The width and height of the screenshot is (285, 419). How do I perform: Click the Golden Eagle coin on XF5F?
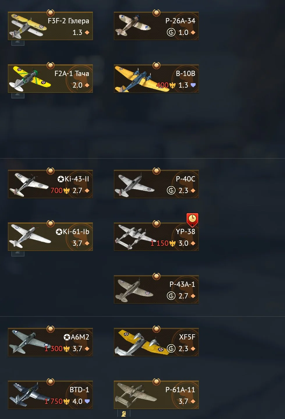coord(171,349)
